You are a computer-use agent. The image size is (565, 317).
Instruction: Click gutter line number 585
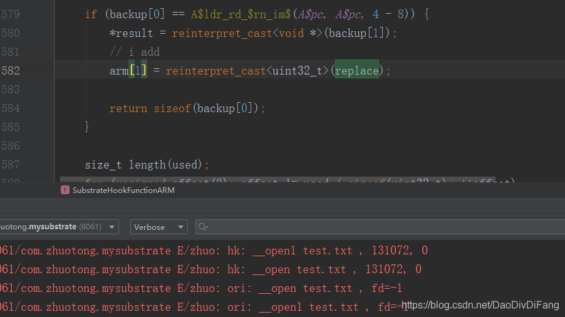click(x=11, y=127)
